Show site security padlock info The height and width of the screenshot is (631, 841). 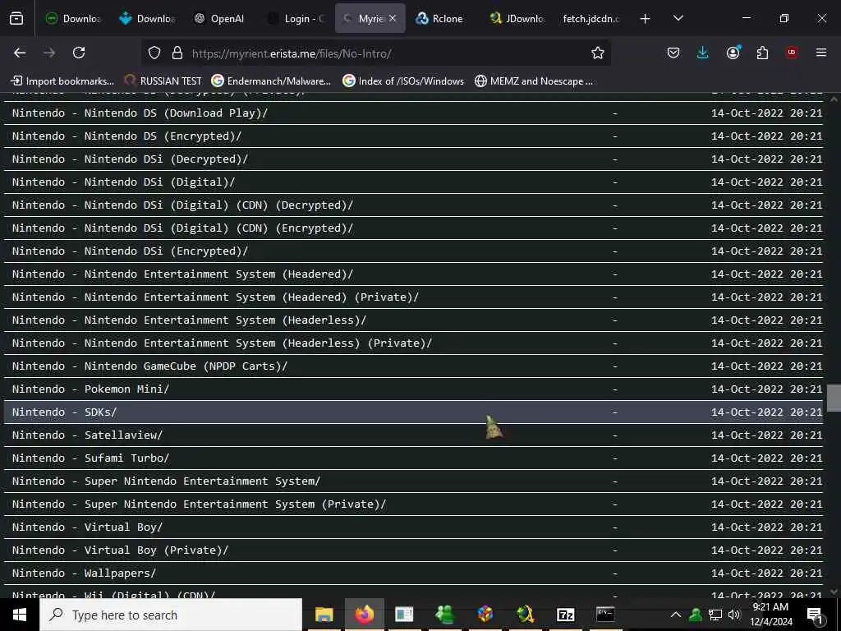click(177, 53)
